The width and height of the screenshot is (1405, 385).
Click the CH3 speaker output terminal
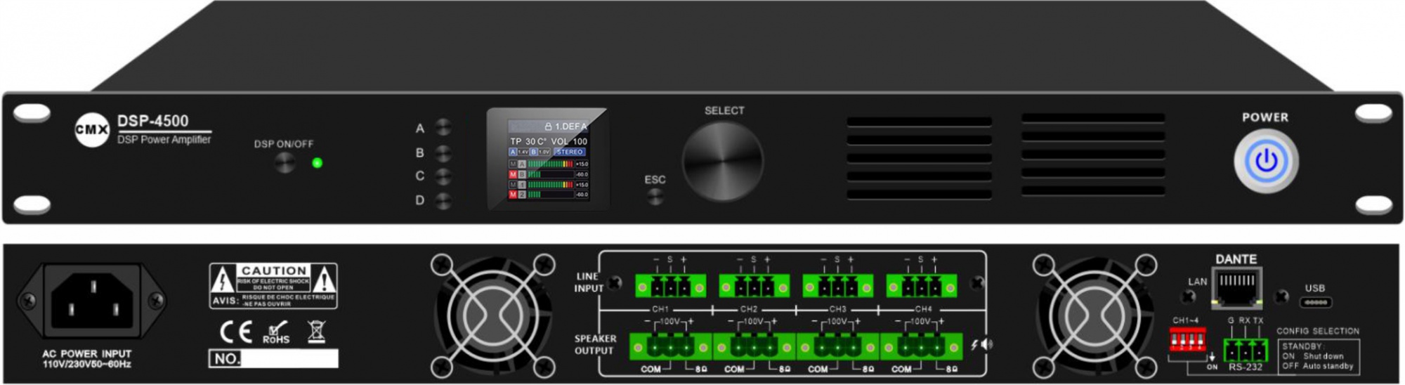[837, 346]
